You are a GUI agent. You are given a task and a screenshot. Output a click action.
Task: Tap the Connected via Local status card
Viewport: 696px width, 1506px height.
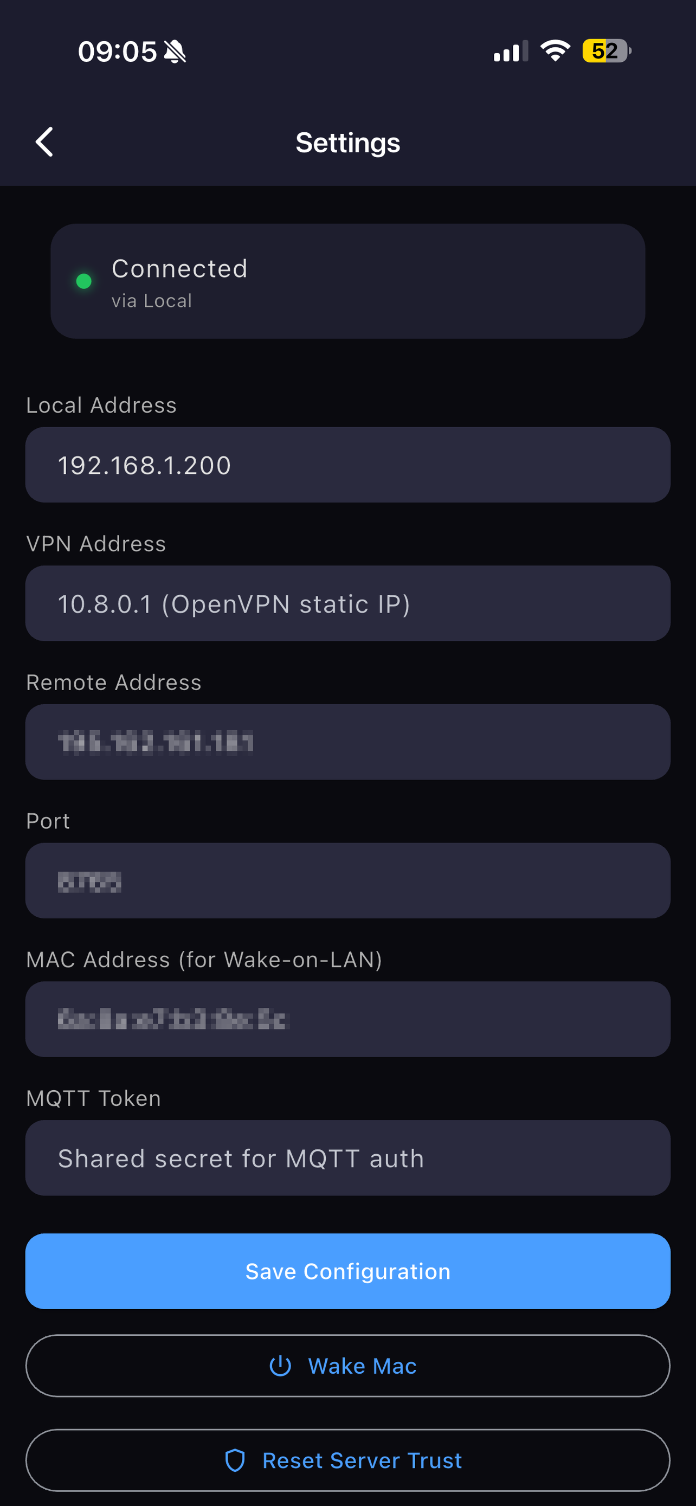pos(347,281)
